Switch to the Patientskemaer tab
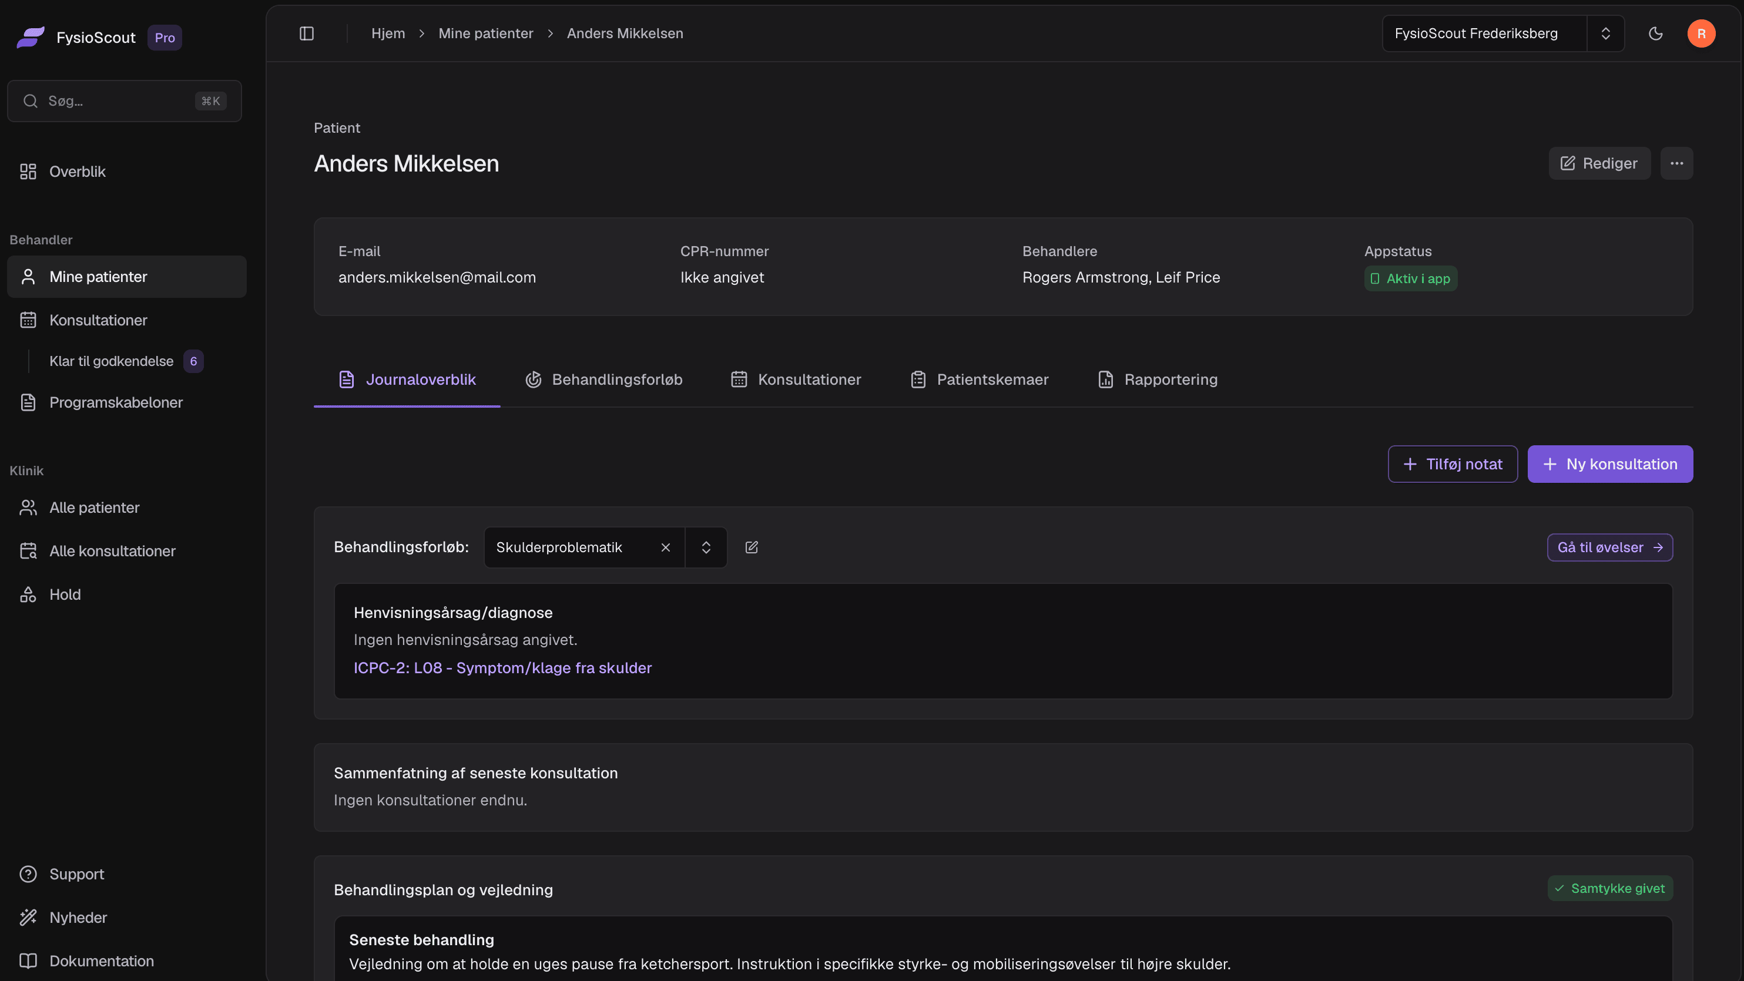This screenshot has width=1744, height=981. pos(979,379)
